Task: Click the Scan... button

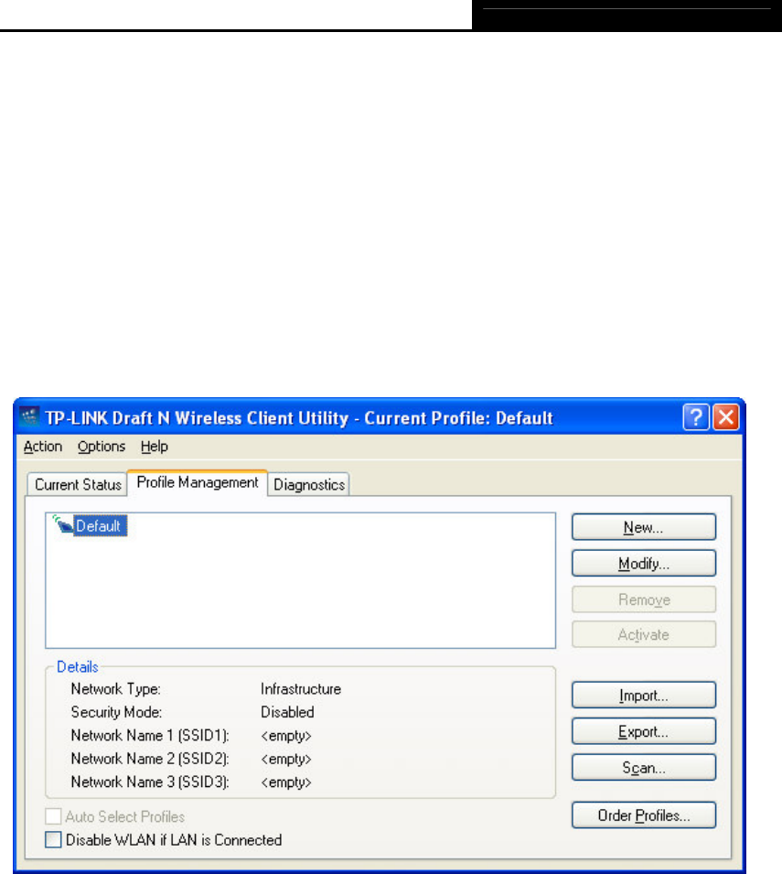Action: (643, 768)
